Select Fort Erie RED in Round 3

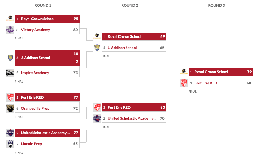click(x=206, y=83)
